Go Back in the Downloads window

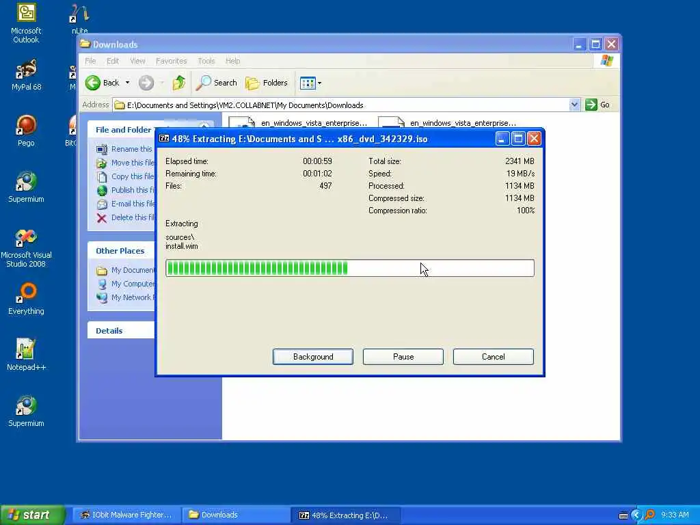tap(103, 83)
